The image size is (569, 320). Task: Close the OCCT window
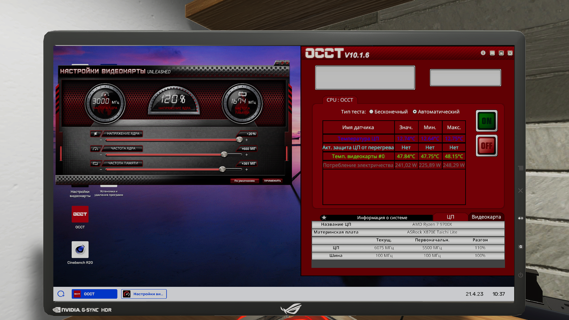coord(510,53)
